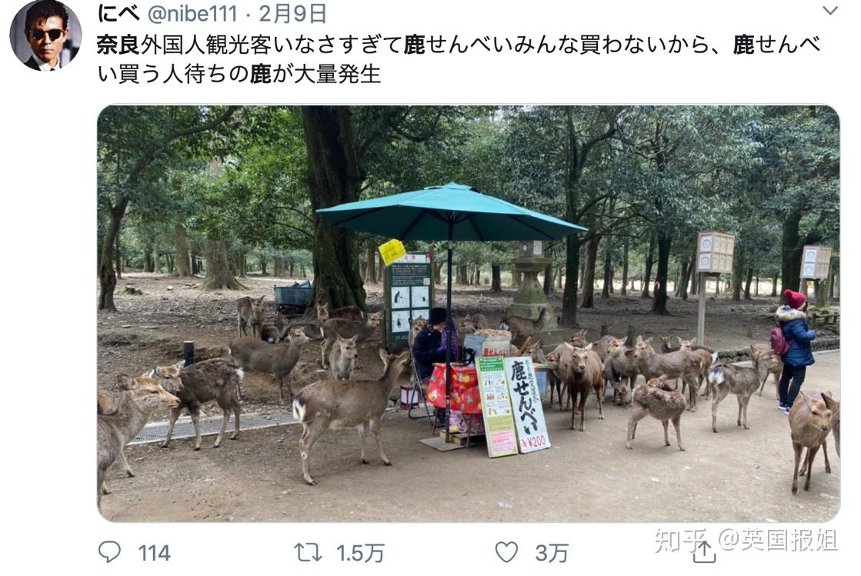Screen dimensions: 861x576
Task: Click the 知乎 @英国报姐 watermark
Action: 746,541
